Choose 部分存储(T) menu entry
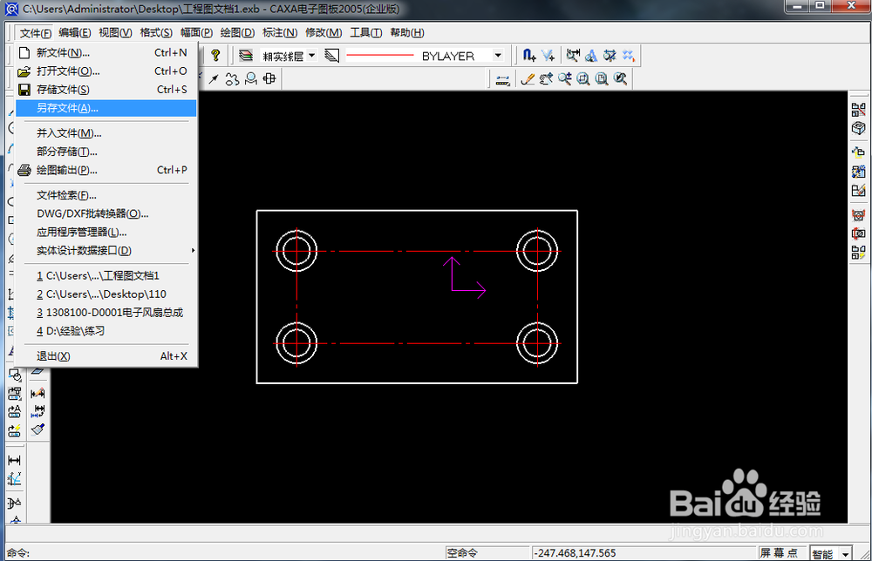Image resolution: width=872 pixels, height=561 pixels. point(106,152)
